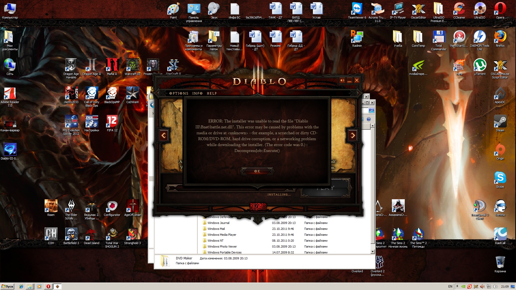Open CCleaner desktop shortcut
Viewport: 516px width, 290px height.
click(x=459, y=11)
